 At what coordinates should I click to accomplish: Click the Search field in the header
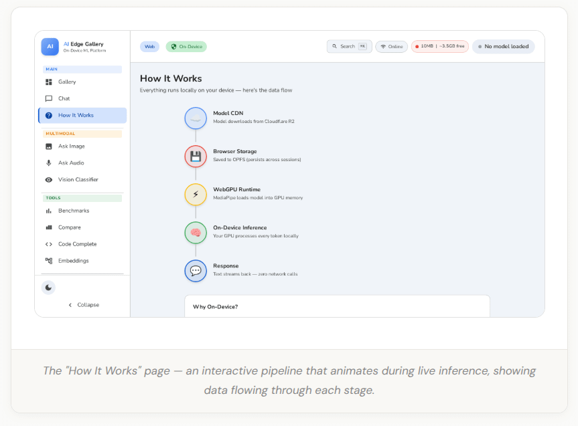(349, 46)
